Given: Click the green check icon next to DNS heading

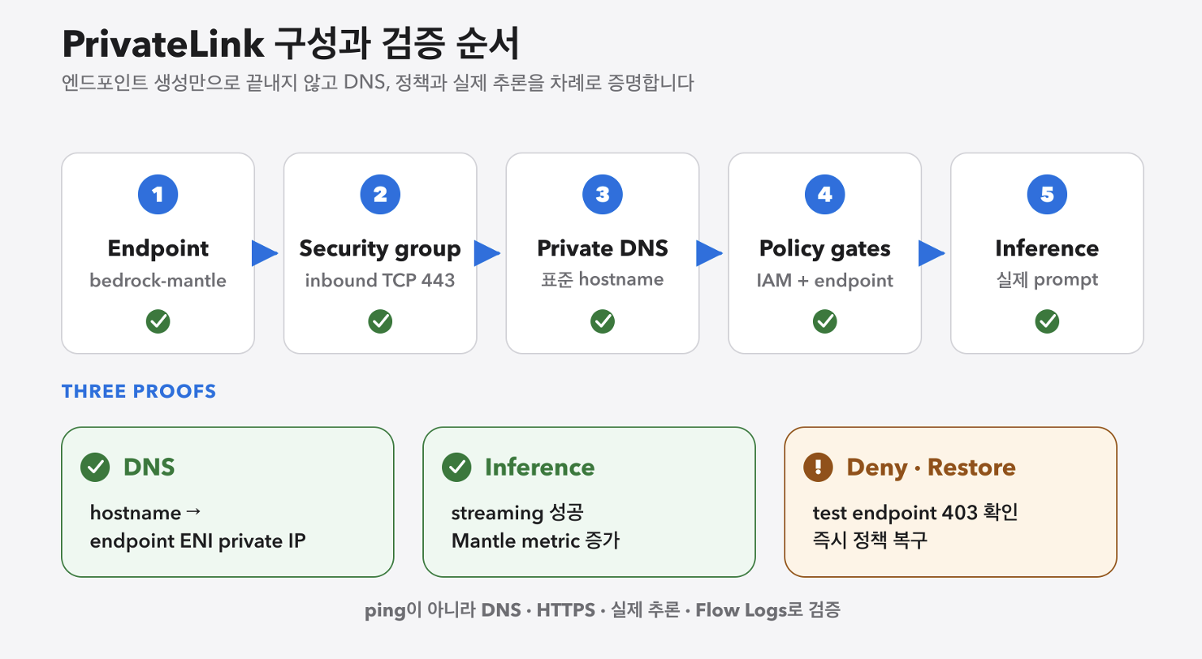Looking at the screenshot, I should 95,467.
